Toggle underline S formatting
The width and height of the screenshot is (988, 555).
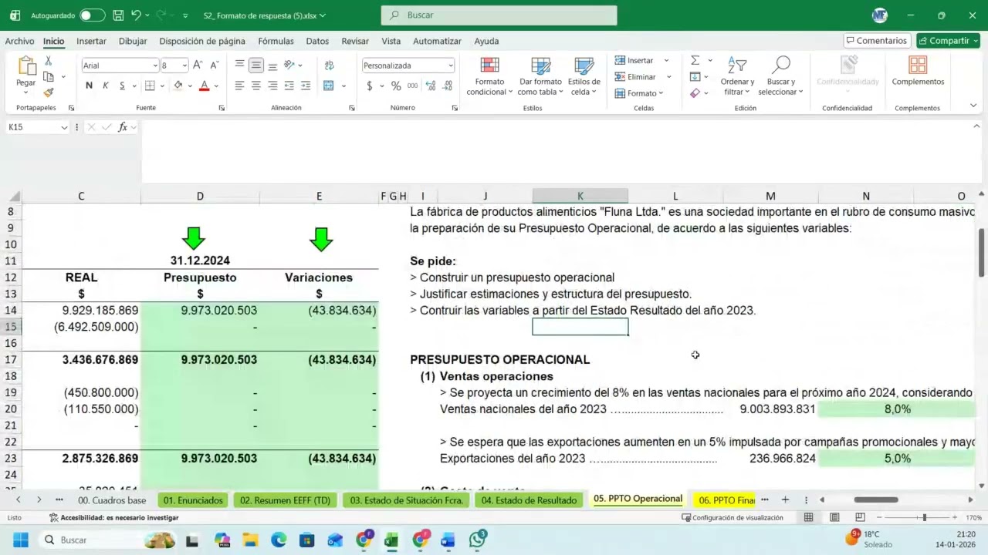pyautogui.click(x=122, y=86)
